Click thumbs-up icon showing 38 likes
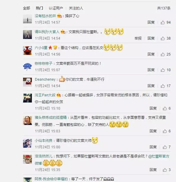This screenshot has width=176, height=182. tap(163, 38)
